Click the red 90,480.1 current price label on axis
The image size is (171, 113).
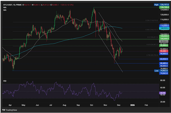click(x=164, y=51)
